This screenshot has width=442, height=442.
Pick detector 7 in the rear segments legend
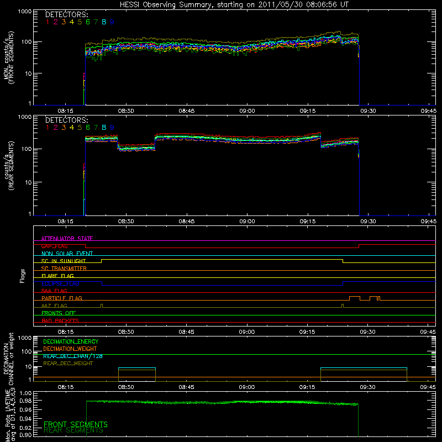pyautogui.click(x=96, y=128)
